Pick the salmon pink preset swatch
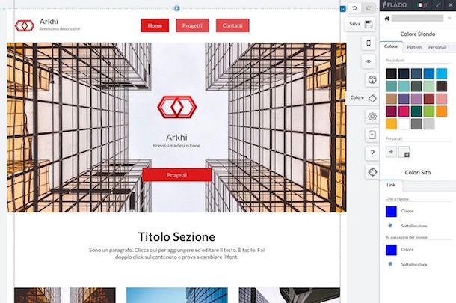This screenshot has width=456, height=303. 441,99
